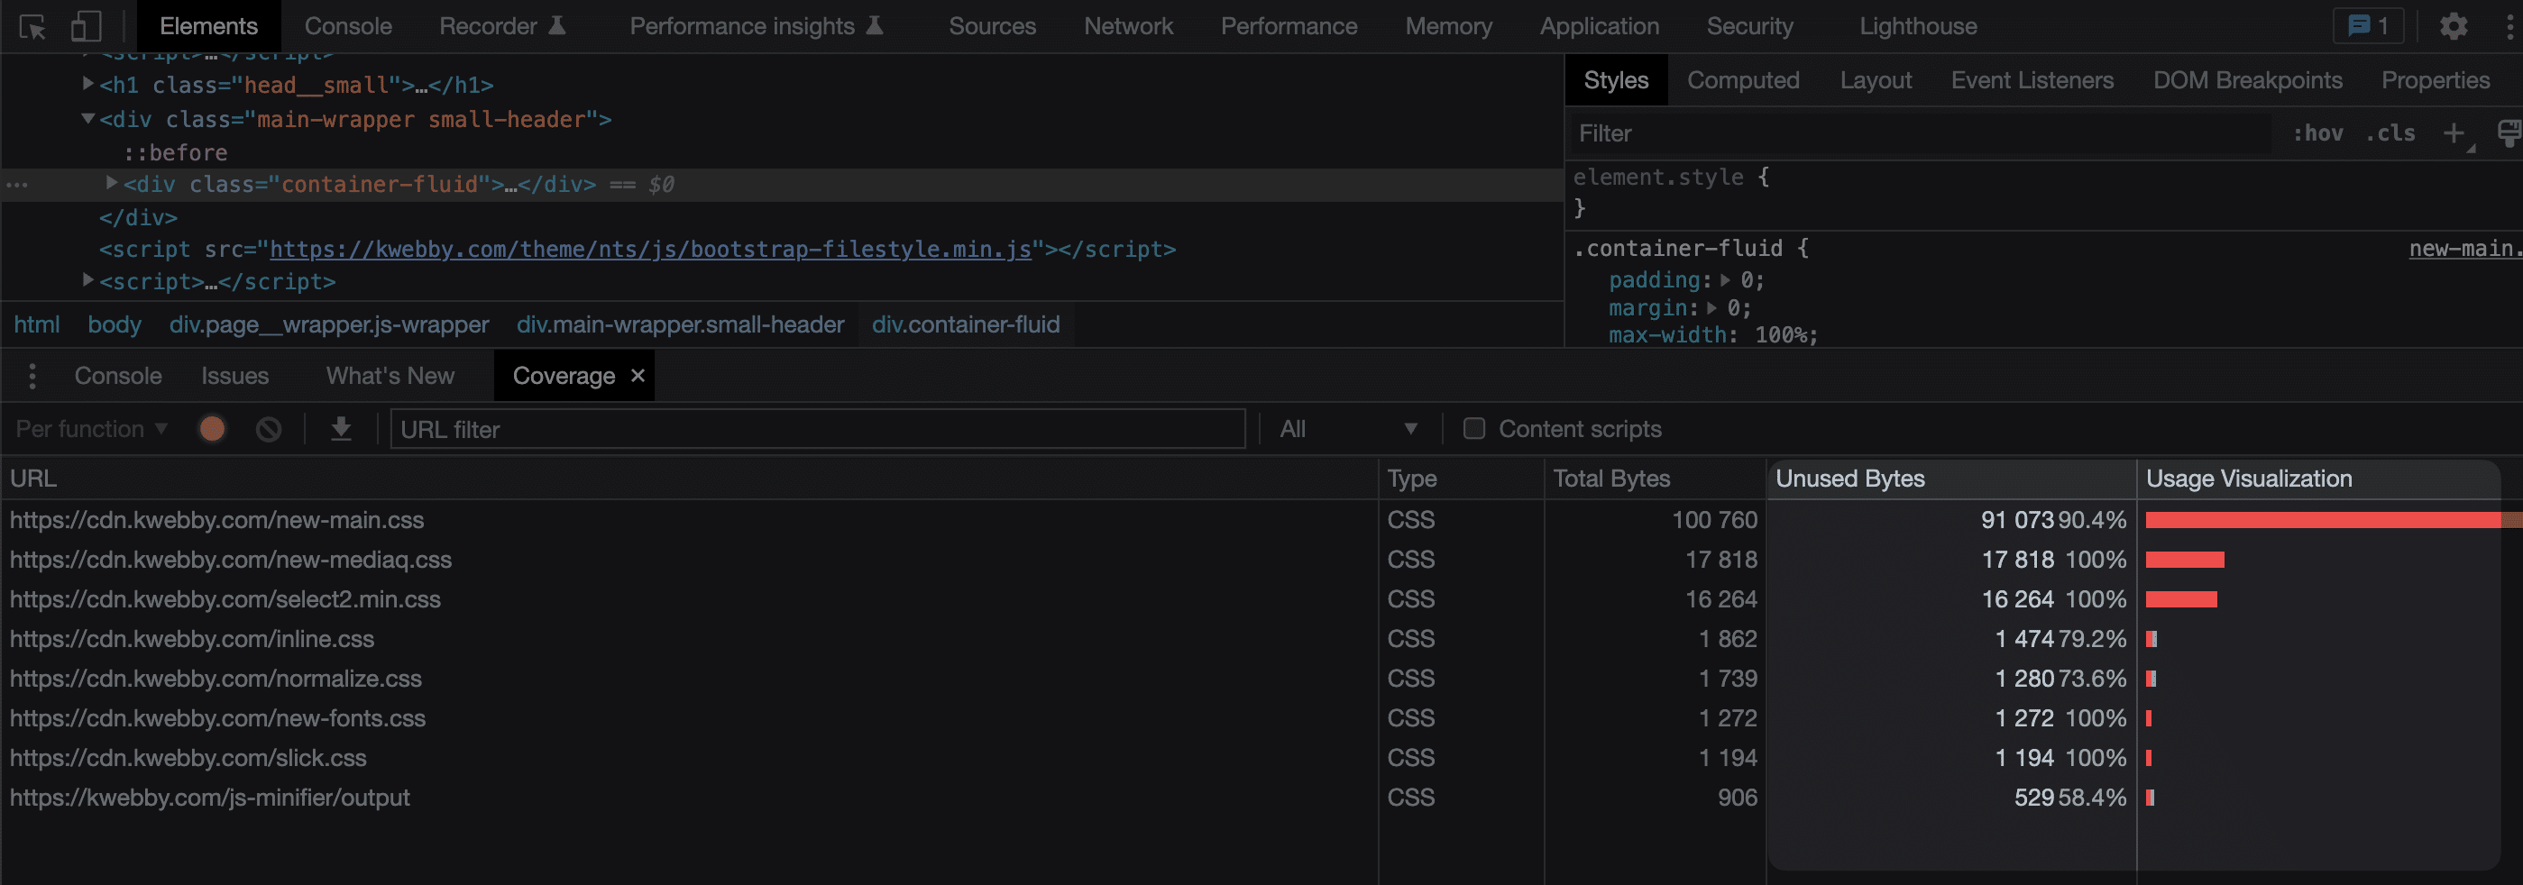
Task: Select div.page__wrapper.js-wrapper breadcrumb
Action: point(329,324)
